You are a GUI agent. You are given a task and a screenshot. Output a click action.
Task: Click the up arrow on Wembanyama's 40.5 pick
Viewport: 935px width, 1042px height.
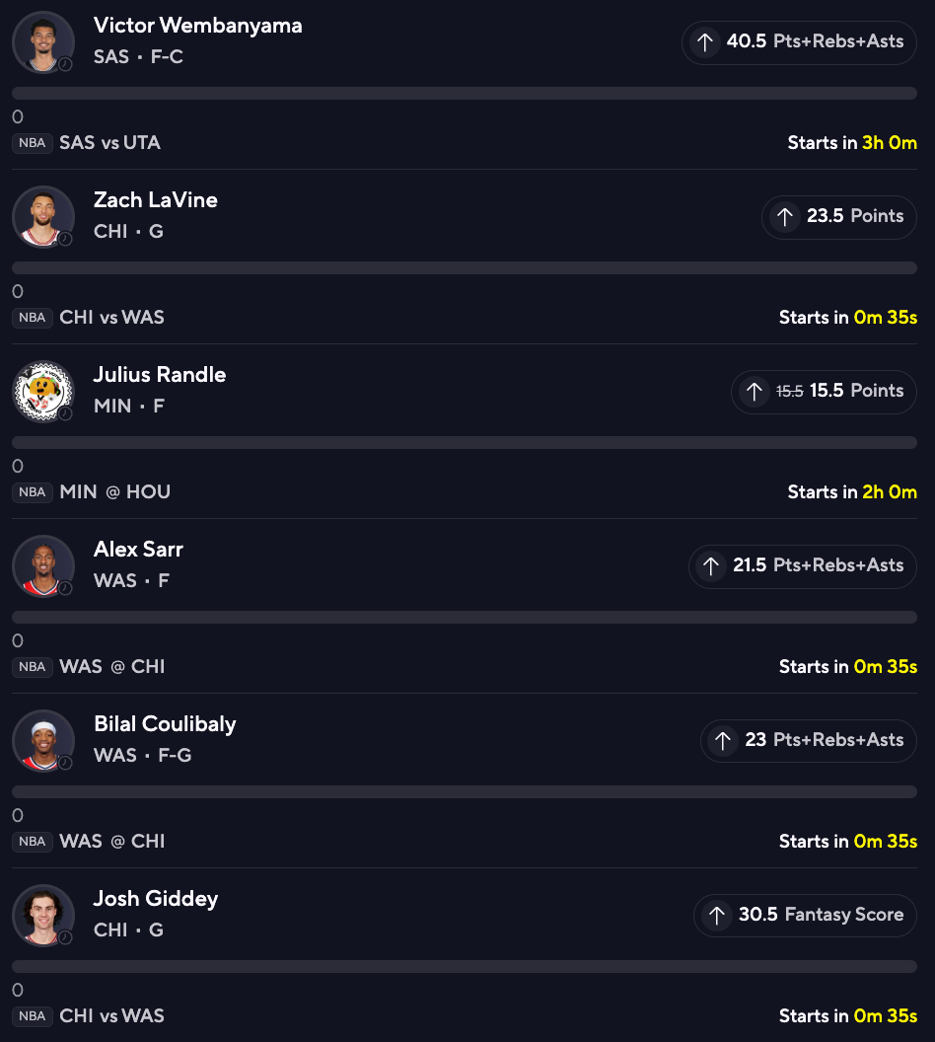[x=704, y=42]
